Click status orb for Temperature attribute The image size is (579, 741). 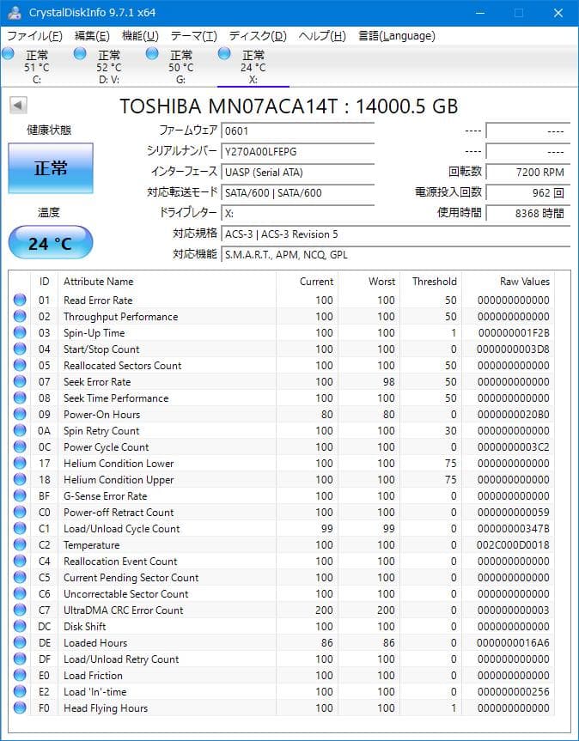(20, 544)
